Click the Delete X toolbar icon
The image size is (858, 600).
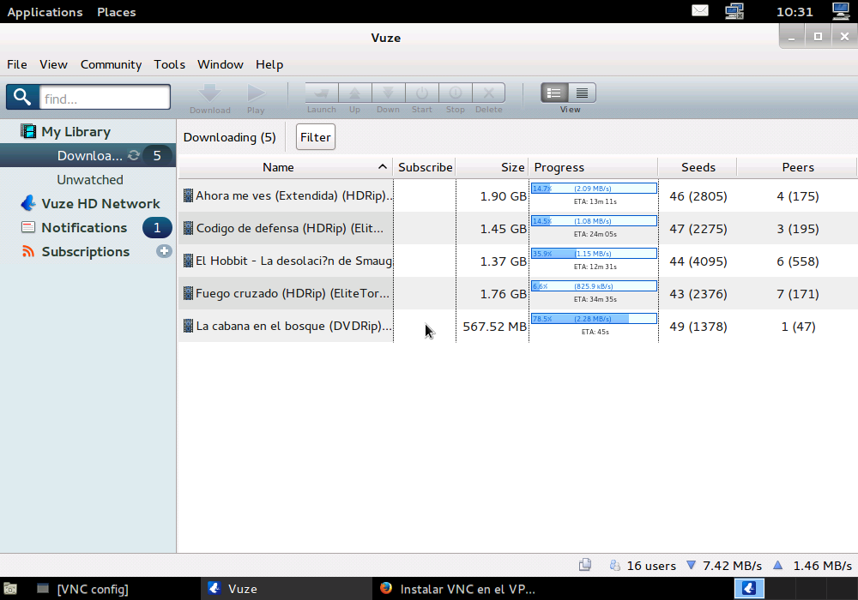click(489, 93)
